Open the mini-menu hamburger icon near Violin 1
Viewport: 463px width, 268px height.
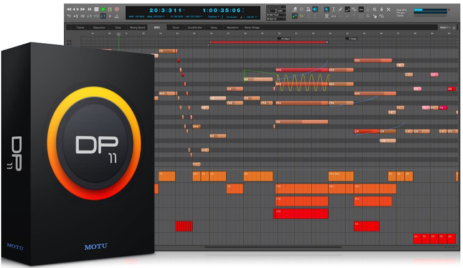coord(454,28)
